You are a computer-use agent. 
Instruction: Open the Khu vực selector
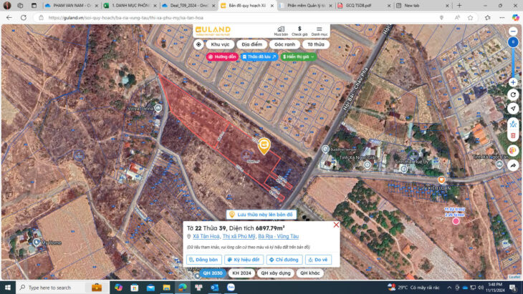(219, 44)
